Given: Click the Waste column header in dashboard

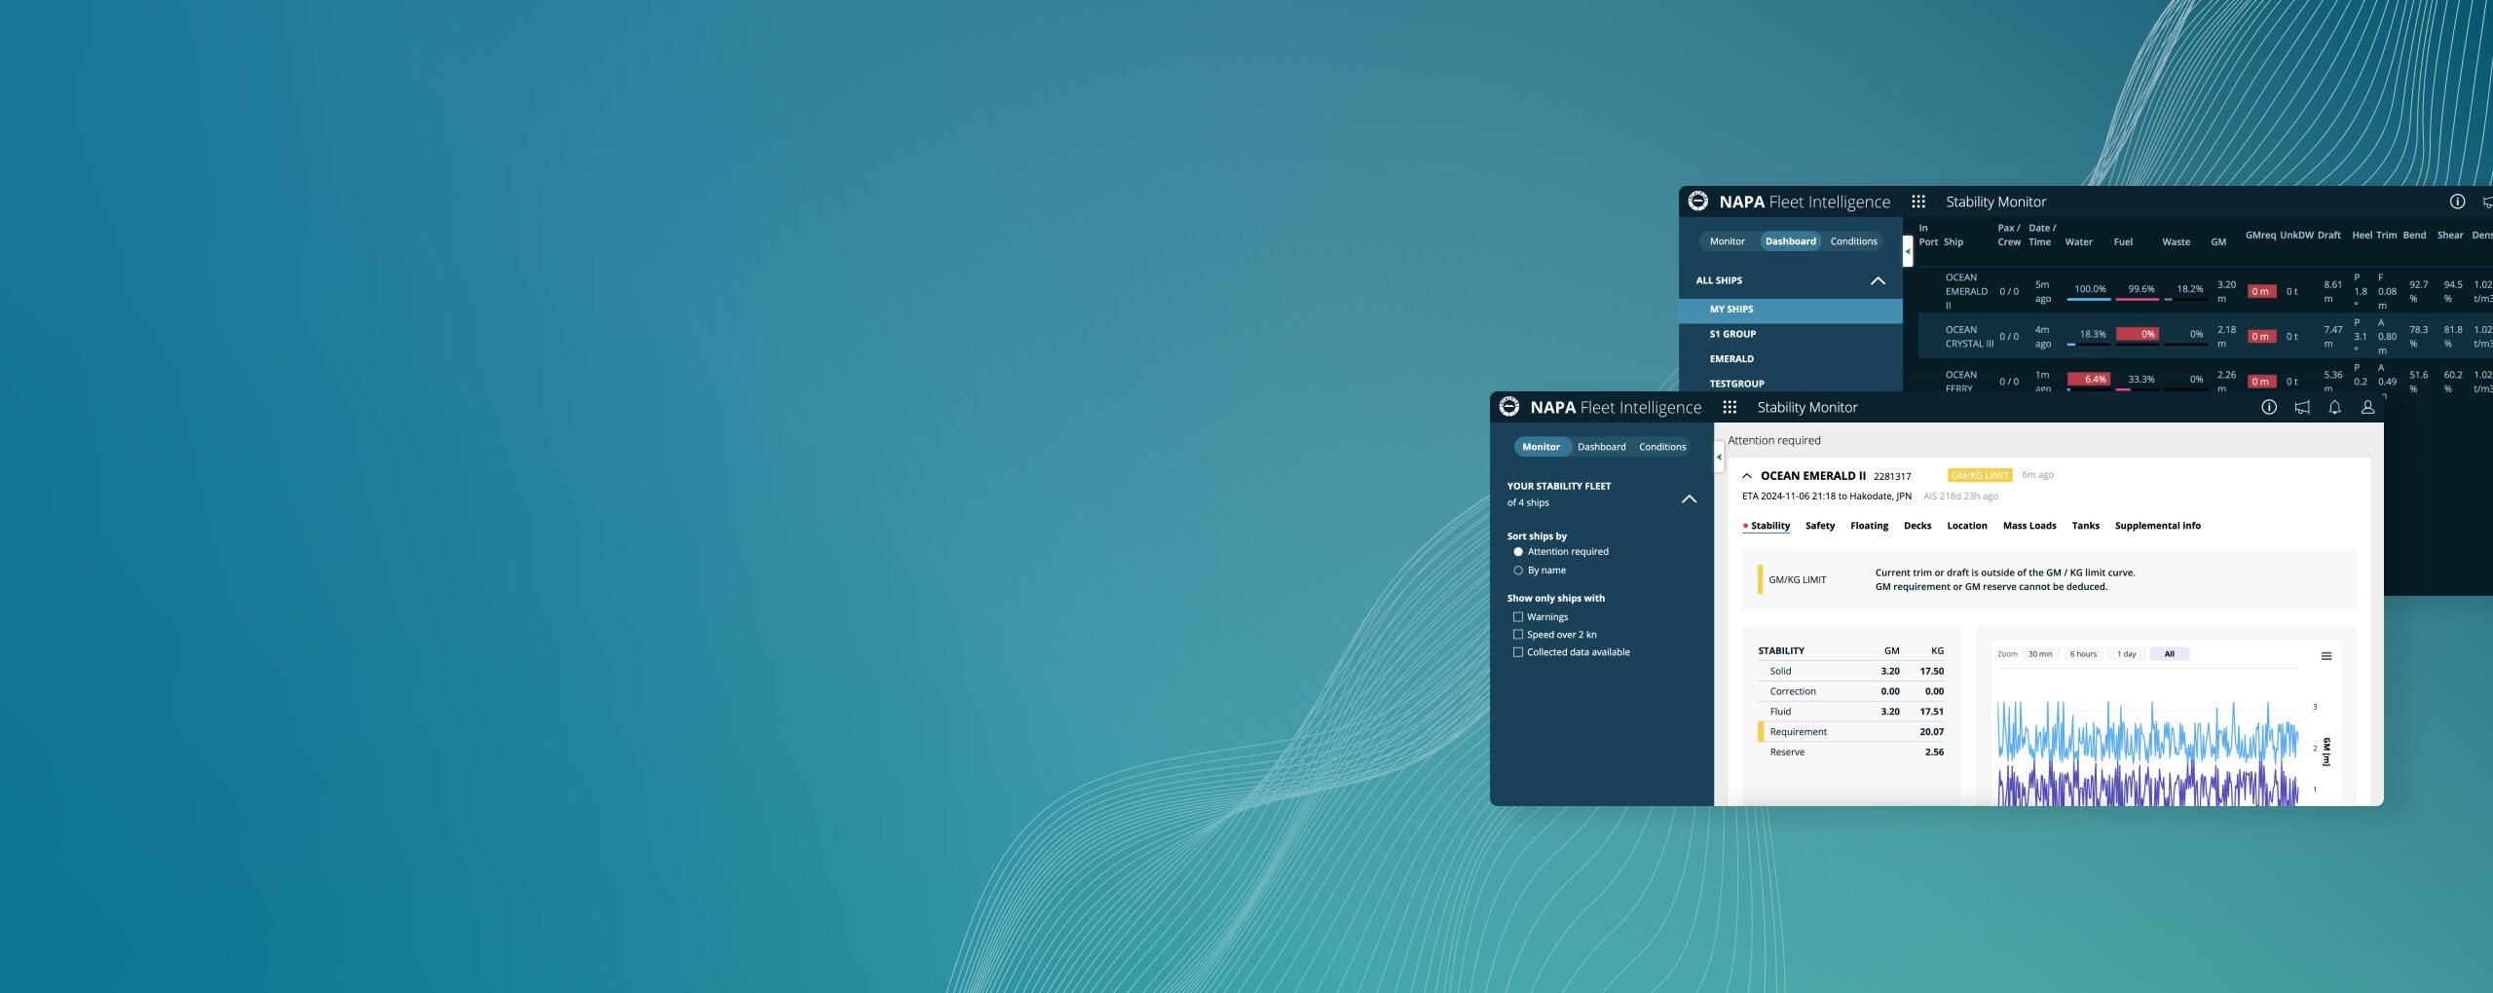Looking at the screenshot, I should point(2176,242).
